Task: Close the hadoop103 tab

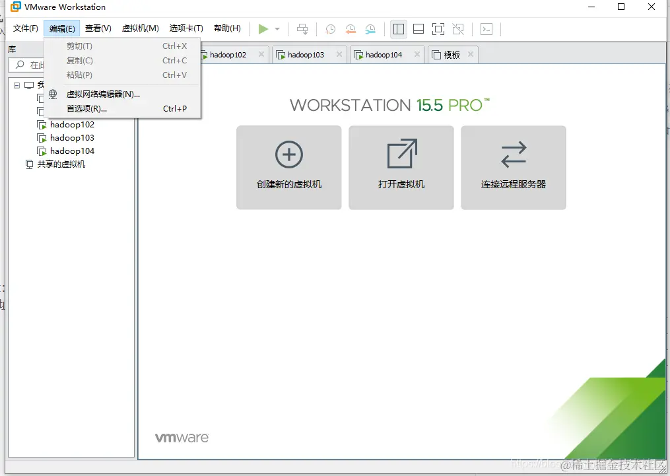Action: pyautogui.click(x=339, y=54)
